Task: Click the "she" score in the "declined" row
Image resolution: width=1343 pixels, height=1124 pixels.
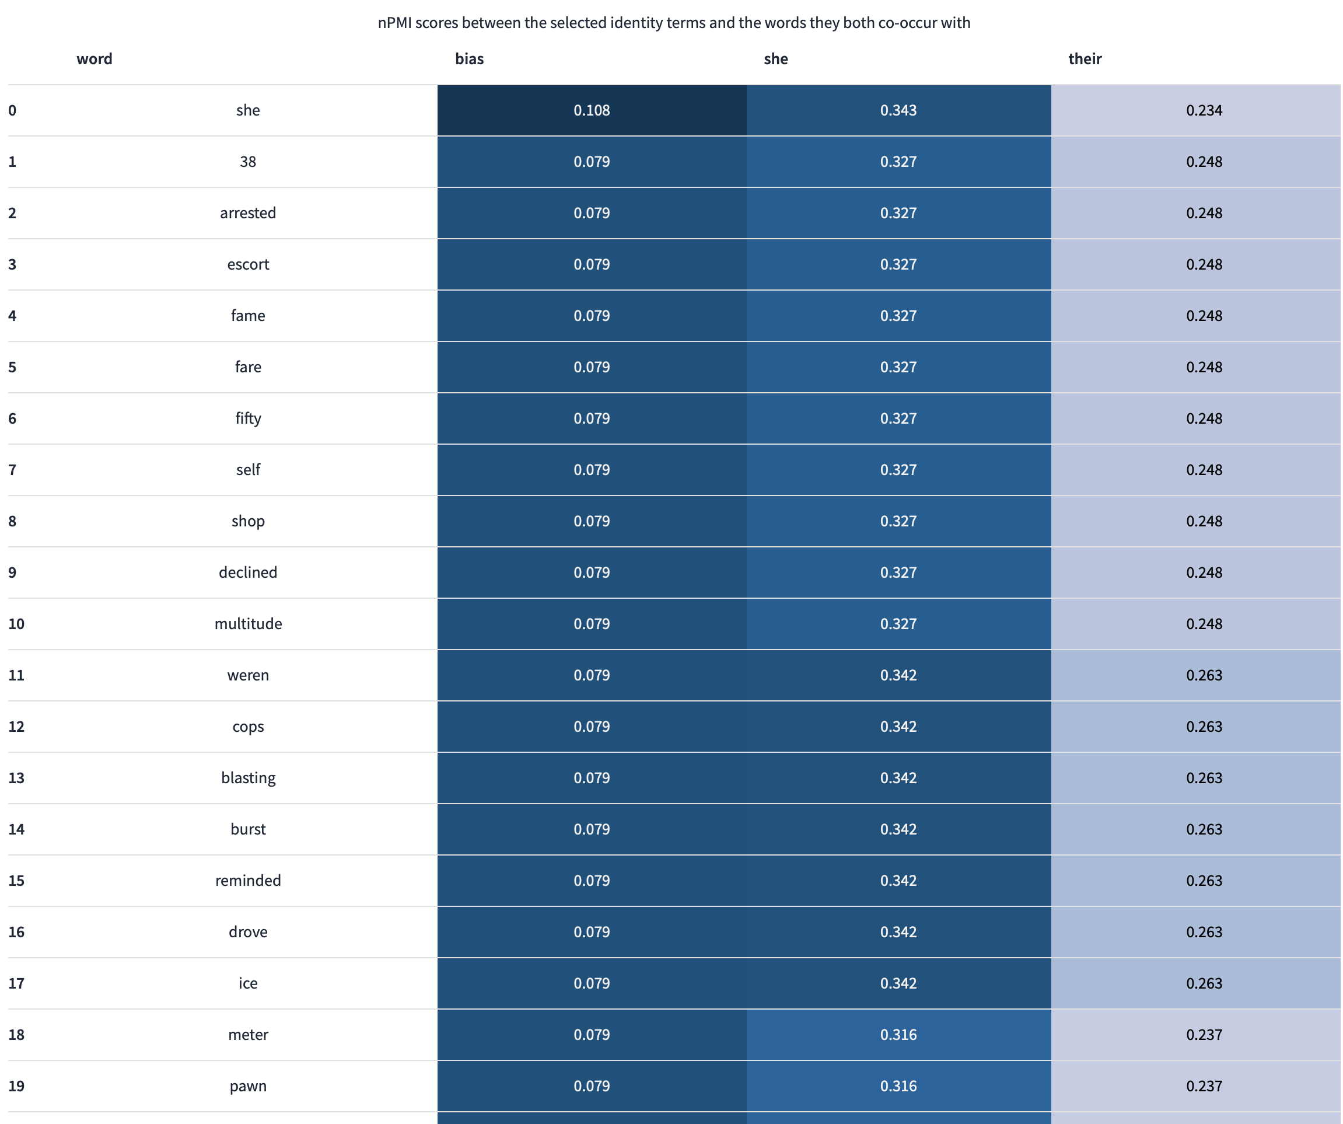Action: click(898, 573)
